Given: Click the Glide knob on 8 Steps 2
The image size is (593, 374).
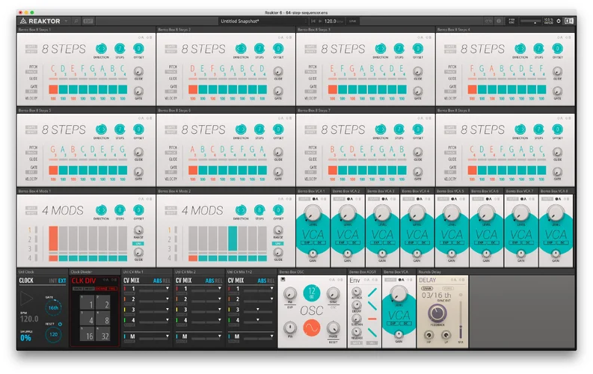Looking at the screenshot, I should point(278,71).
